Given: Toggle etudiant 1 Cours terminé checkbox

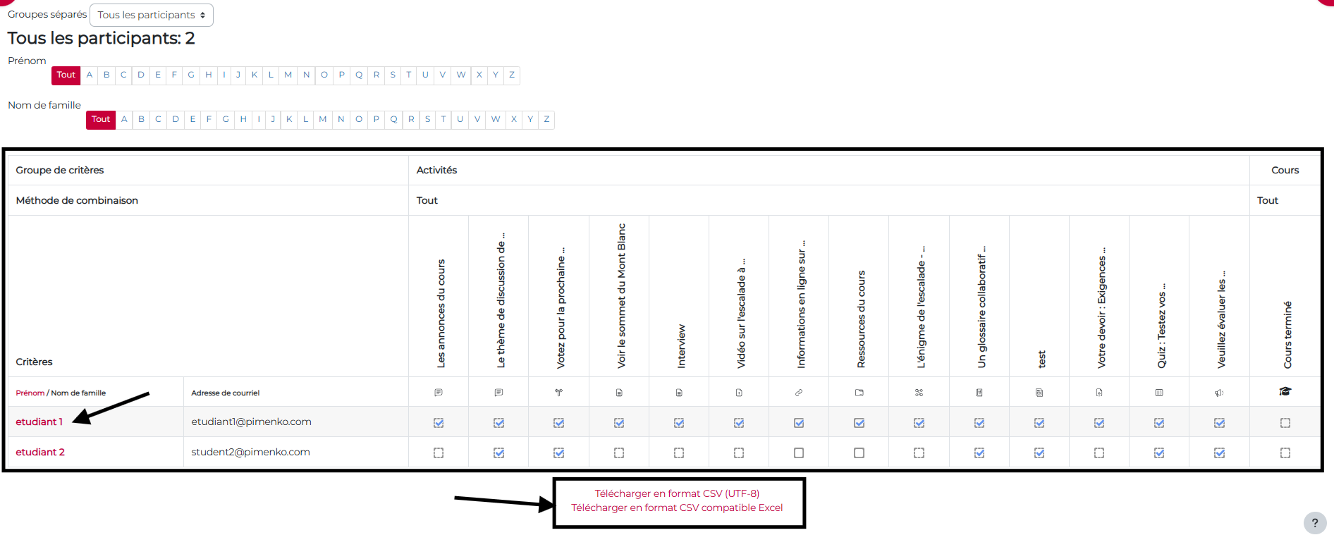Looking at the screenshot, I should click(x=1285, y=423).
